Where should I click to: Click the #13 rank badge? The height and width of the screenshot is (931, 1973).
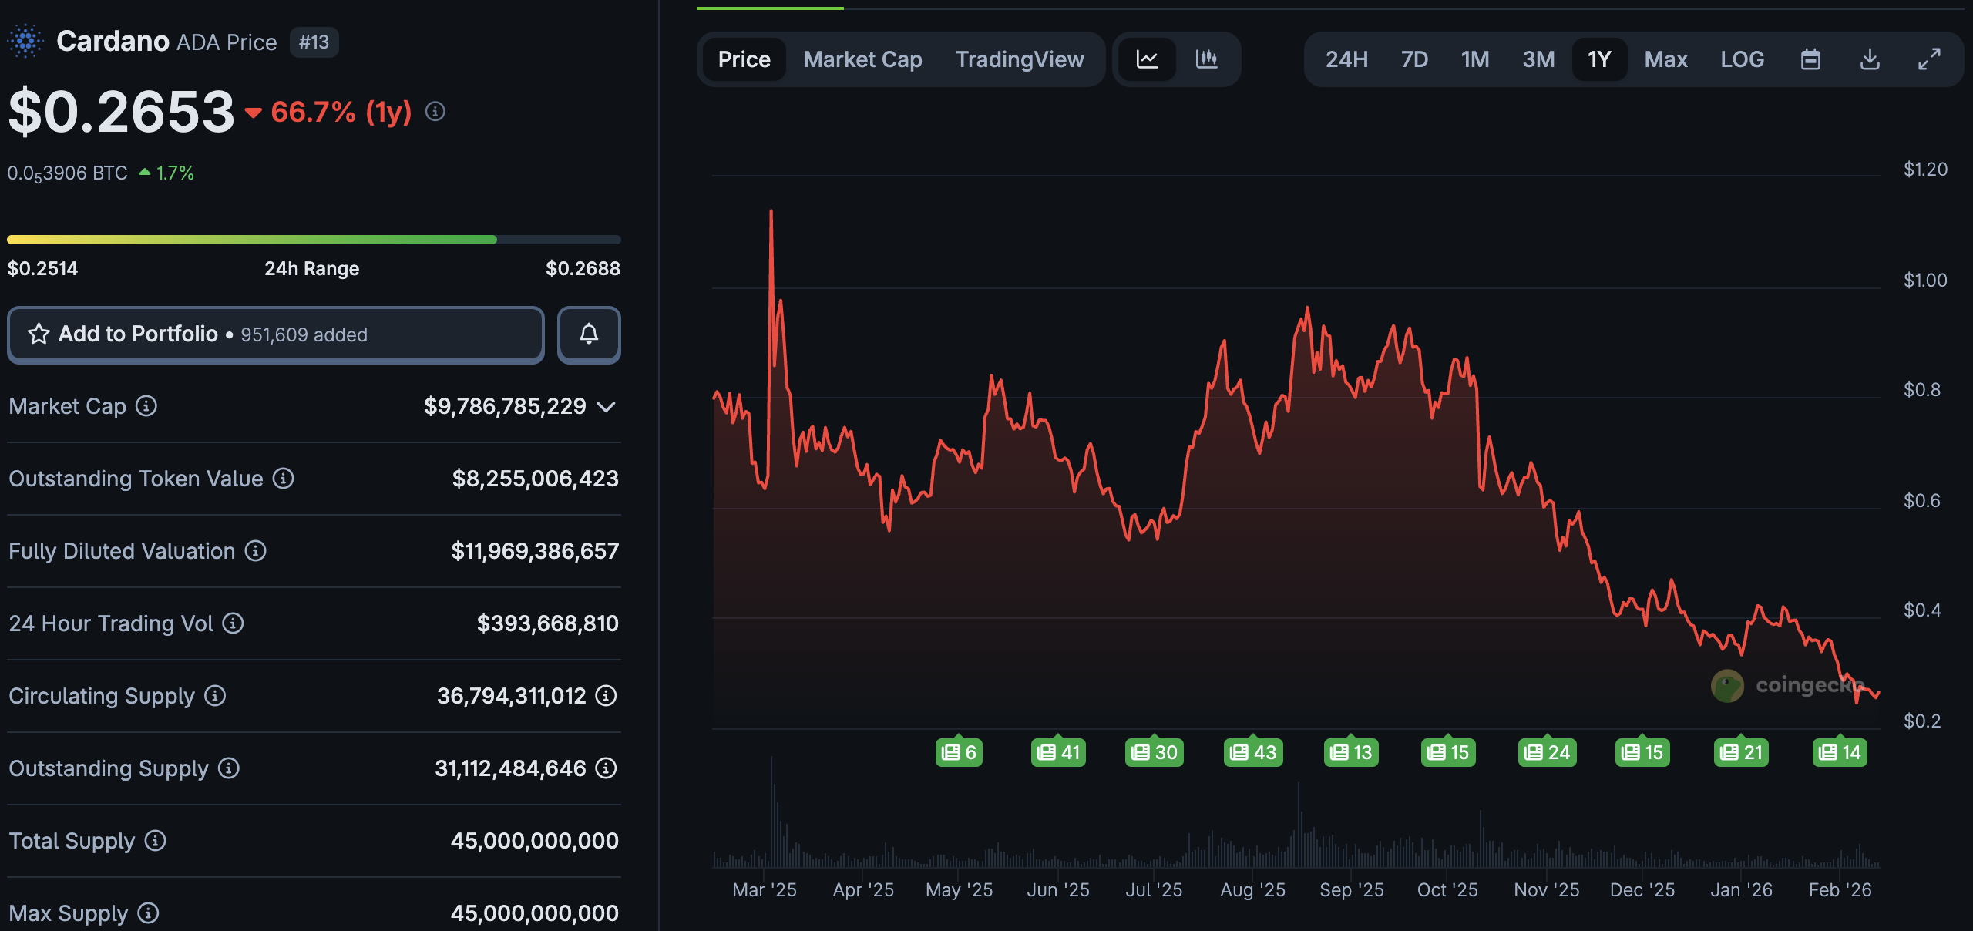coord(314,42)
